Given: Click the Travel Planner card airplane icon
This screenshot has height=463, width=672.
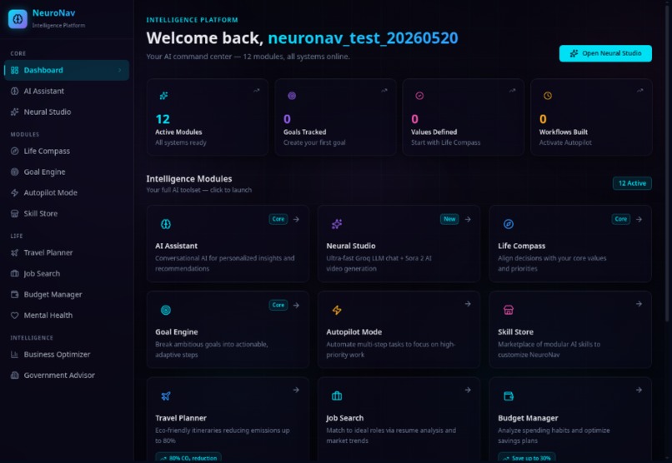Looking at the screenshot, I should (x=166, y=396).
